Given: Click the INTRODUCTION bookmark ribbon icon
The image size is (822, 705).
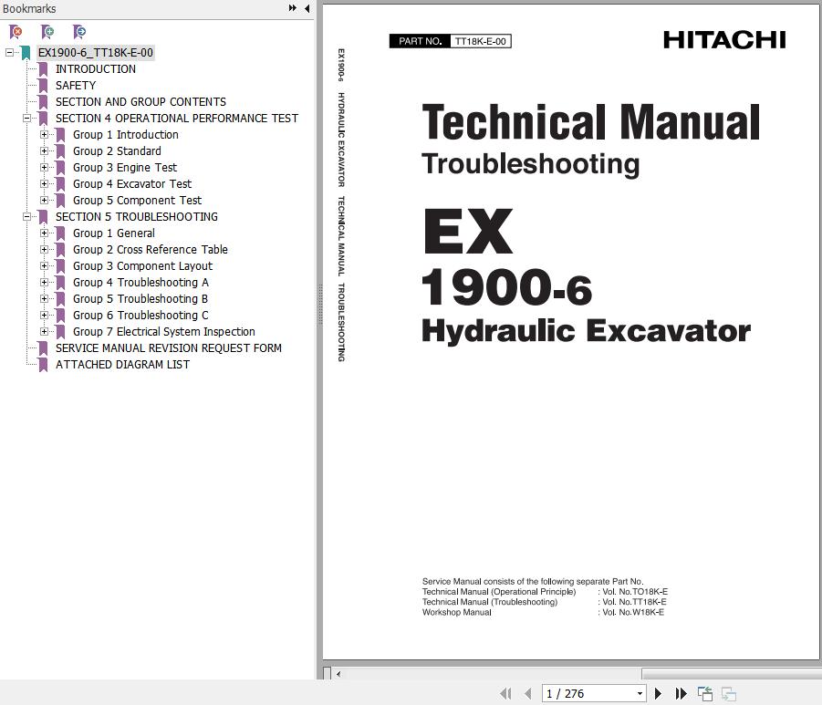Looking at the screenshot, I should tap(43, 69).
